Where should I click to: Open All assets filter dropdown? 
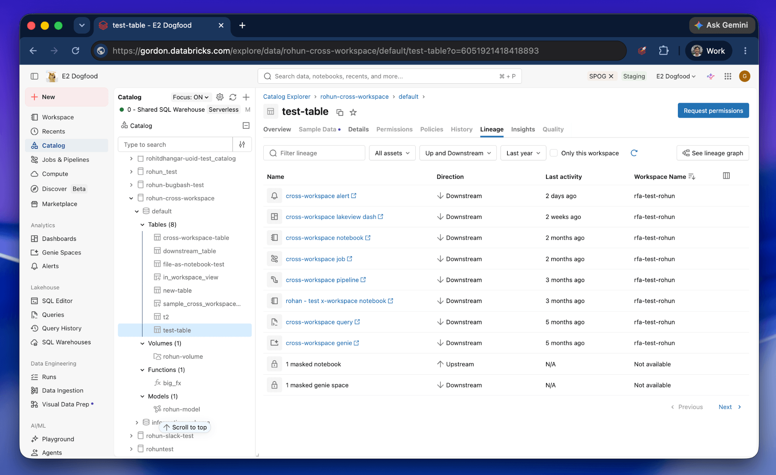click(392, 153)
